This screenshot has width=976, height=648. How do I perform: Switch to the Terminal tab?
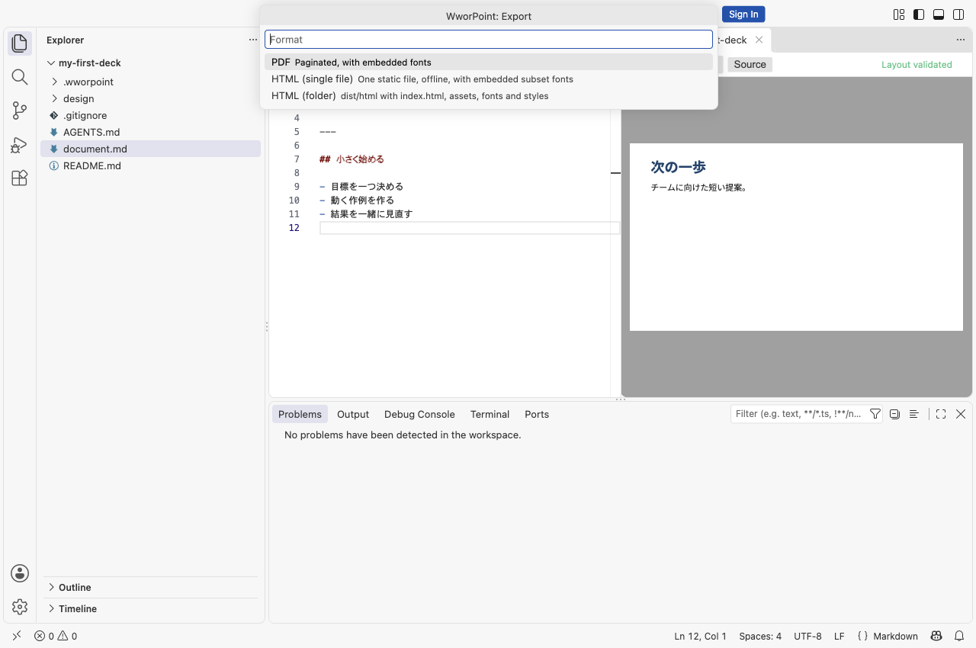(490, 414)
